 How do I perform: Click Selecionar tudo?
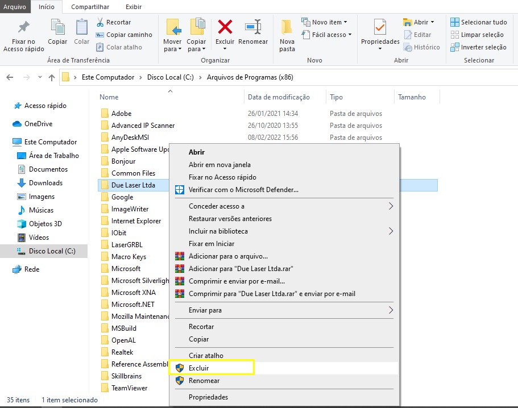479,22
